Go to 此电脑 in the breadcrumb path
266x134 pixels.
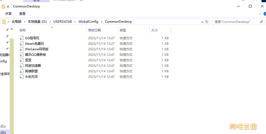pos(16,22)
